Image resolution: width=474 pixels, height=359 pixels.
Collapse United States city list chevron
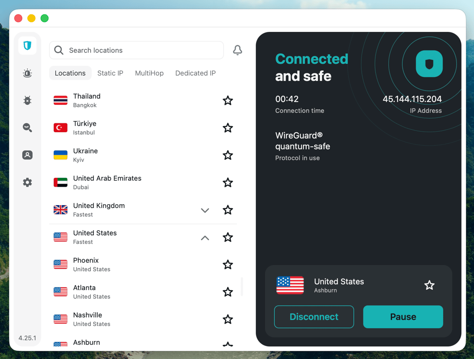(x=205, y=238)
